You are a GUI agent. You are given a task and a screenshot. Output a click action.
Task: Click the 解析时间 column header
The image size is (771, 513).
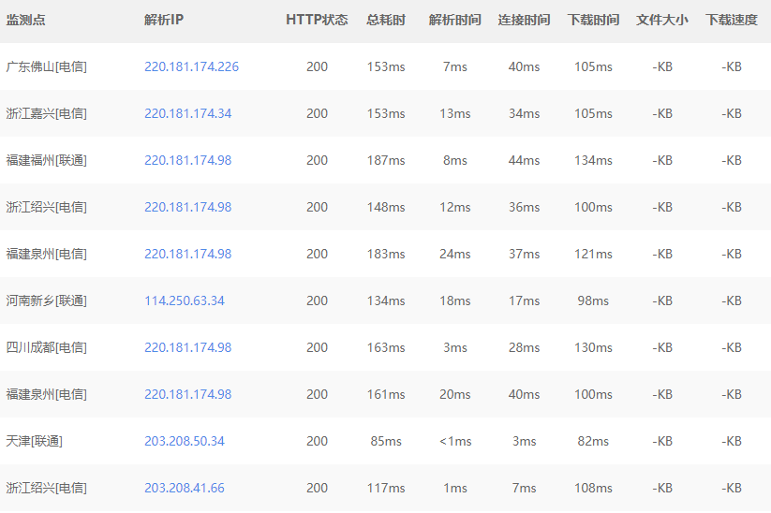(454, 20)
